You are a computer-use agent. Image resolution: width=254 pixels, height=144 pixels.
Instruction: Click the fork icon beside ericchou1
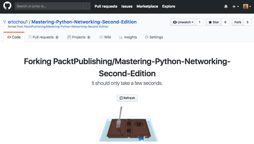click(5, 22)
